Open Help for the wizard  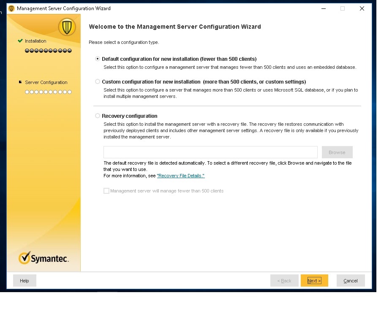click(x=24, y=281)
